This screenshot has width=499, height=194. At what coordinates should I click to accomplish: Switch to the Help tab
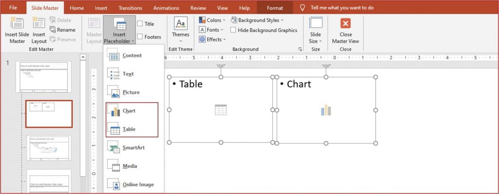245,8
